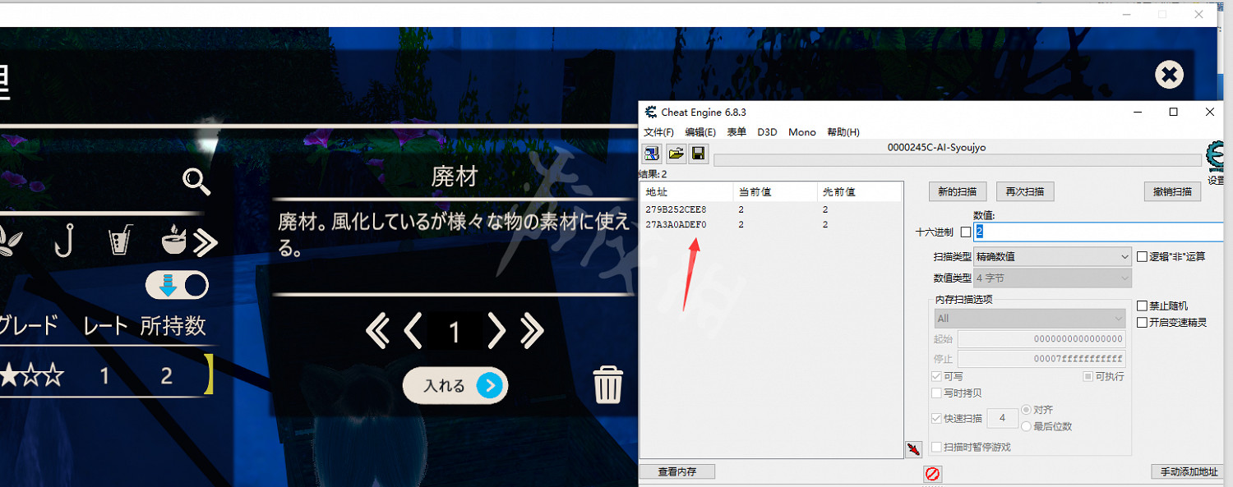This screenshot has width=1233, height=487.
Task: Expand more categories with the double chevron icon
Action: (205, 242)
